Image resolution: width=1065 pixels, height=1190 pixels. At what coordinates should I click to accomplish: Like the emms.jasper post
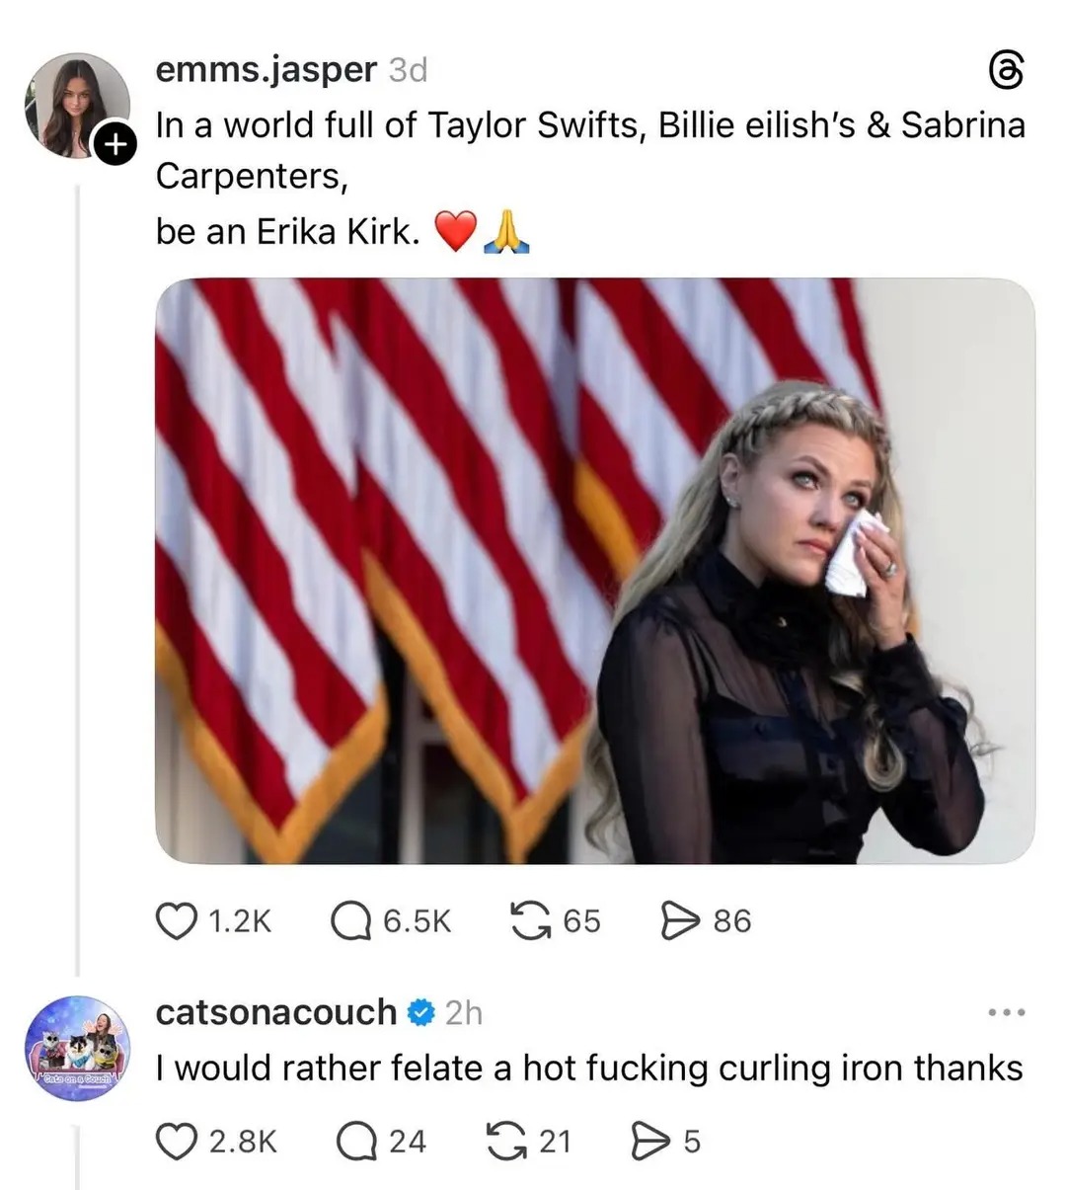pos(177,920)
